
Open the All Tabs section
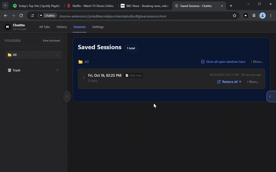(x=45, y=27)
